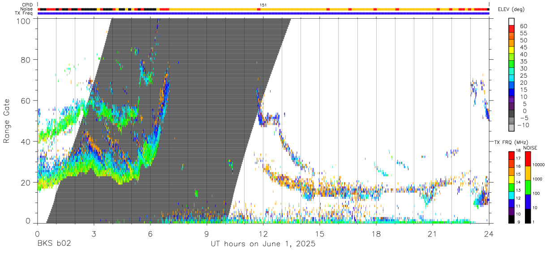The width and height of the screenshot is (550, 253).
Task: Select the black 1–10 NOISE segment
Action: tap(528, 216)
